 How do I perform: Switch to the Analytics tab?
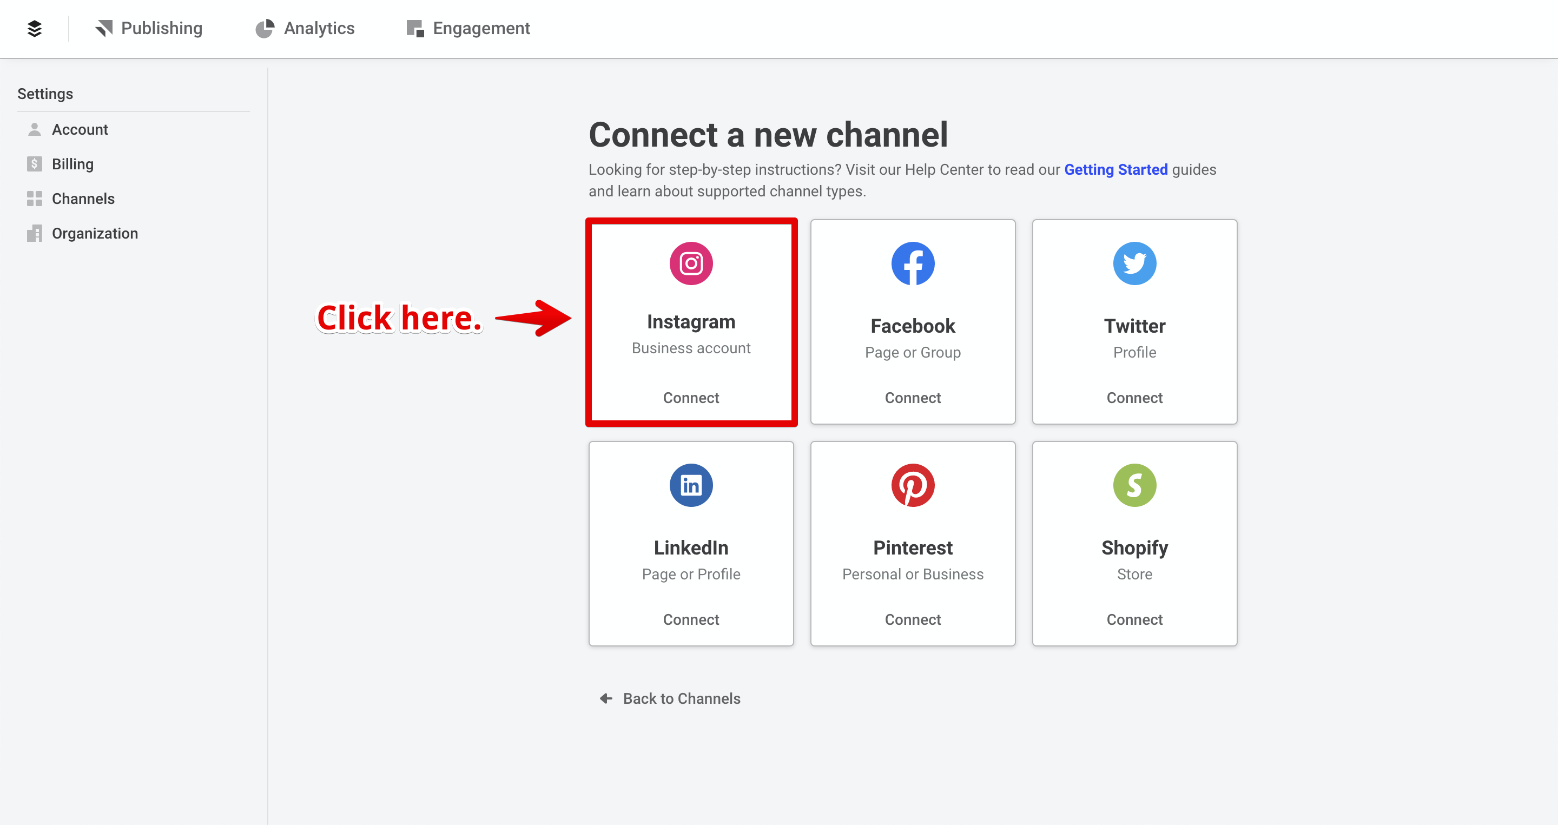pos(305,29)
